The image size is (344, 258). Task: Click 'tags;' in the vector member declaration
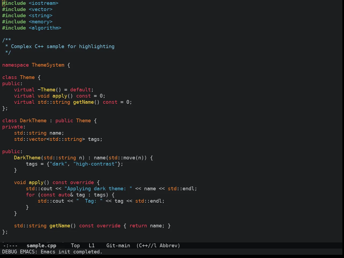95,139
